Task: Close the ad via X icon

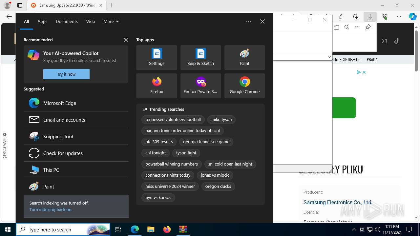Action: click(364, 72)
